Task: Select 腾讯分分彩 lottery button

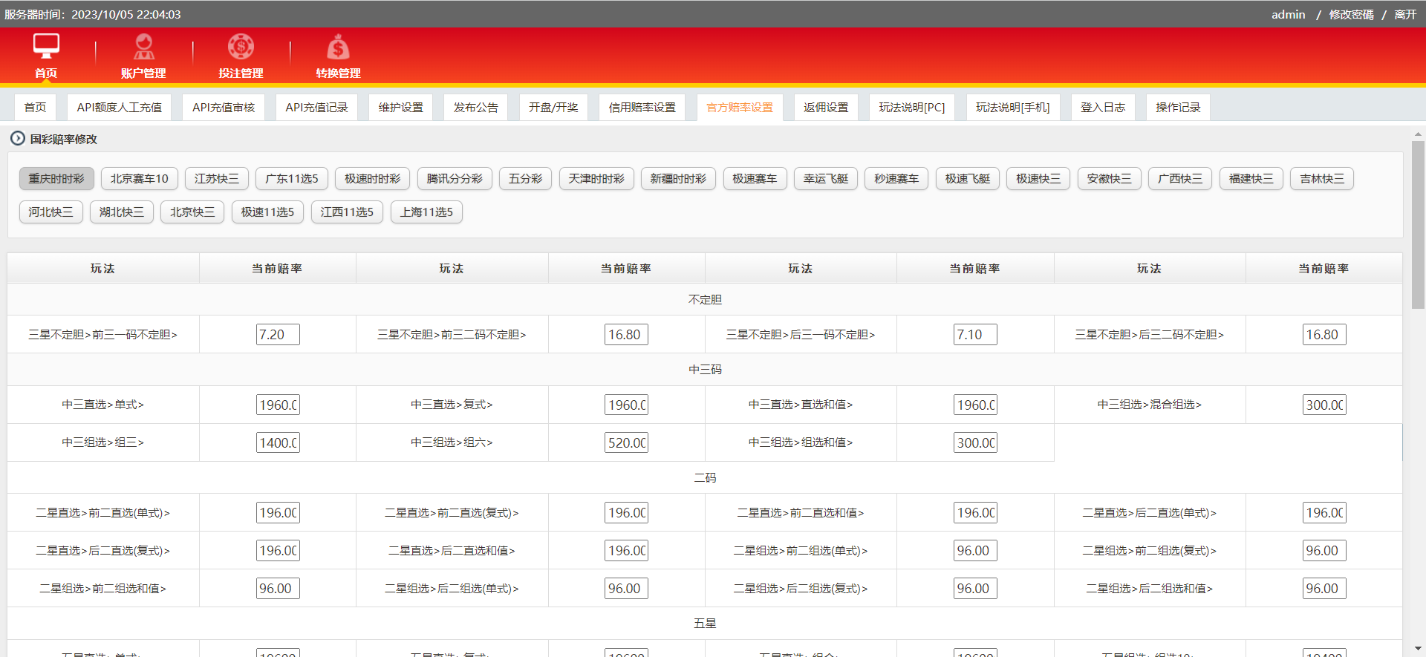Action: [454, 179]
